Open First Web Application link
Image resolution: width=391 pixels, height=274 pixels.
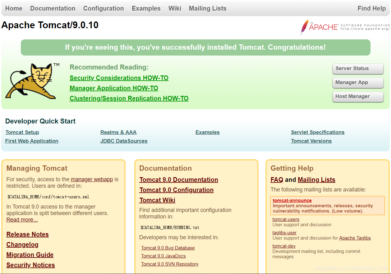tap(32, 141)
